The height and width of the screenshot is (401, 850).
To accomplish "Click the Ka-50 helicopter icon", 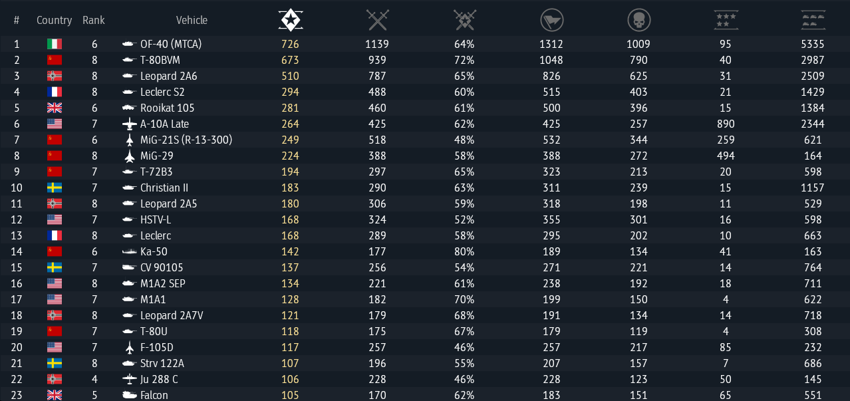I will point(129,251).
